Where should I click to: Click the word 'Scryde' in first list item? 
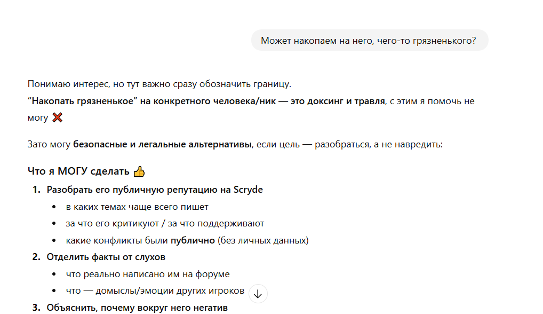tap(248, 190)
